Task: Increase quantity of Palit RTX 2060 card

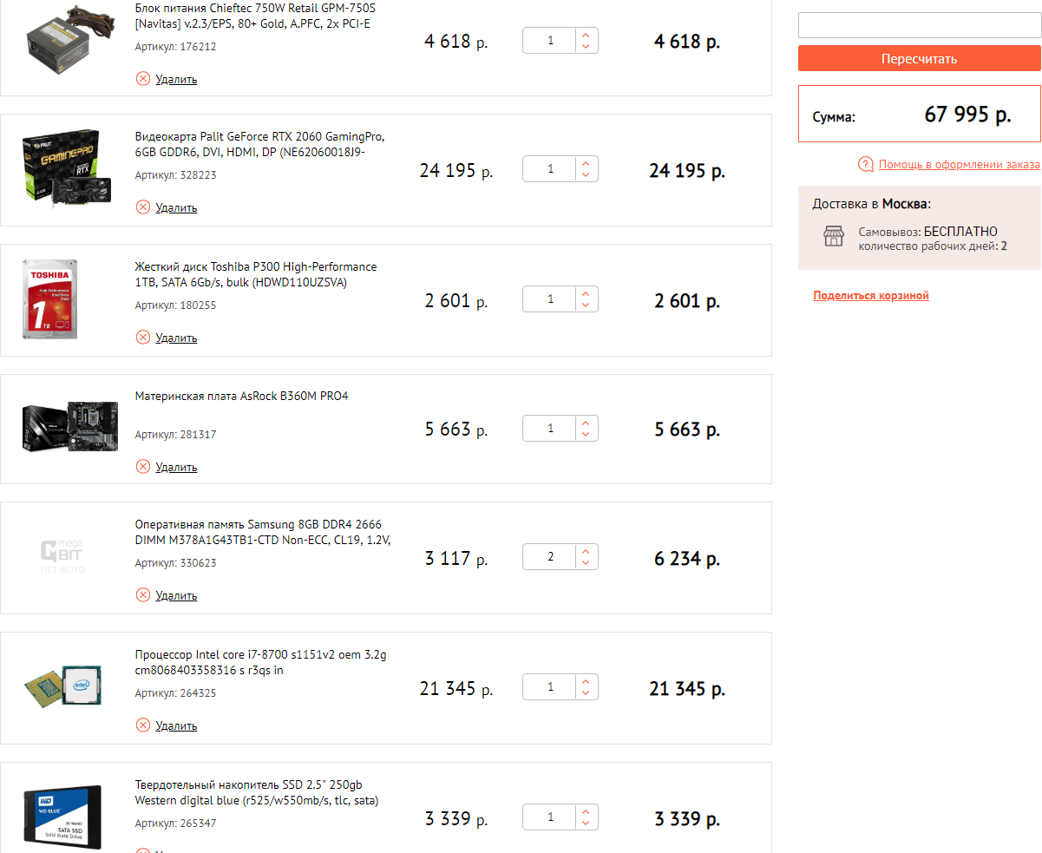Action: [586, 163]
